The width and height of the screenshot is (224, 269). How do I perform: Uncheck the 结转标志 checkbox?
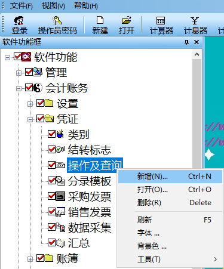(51, 150)
